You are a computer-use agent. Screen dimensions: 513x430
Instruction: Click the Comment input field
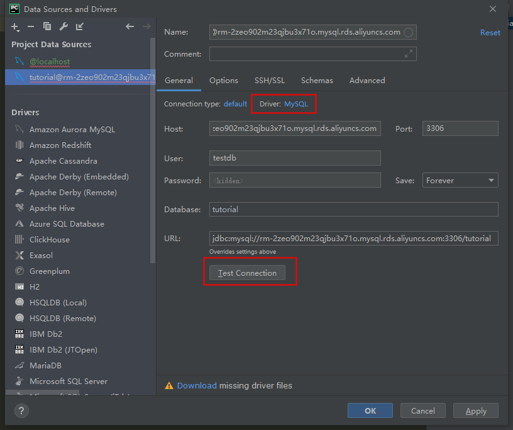[313, 54]
